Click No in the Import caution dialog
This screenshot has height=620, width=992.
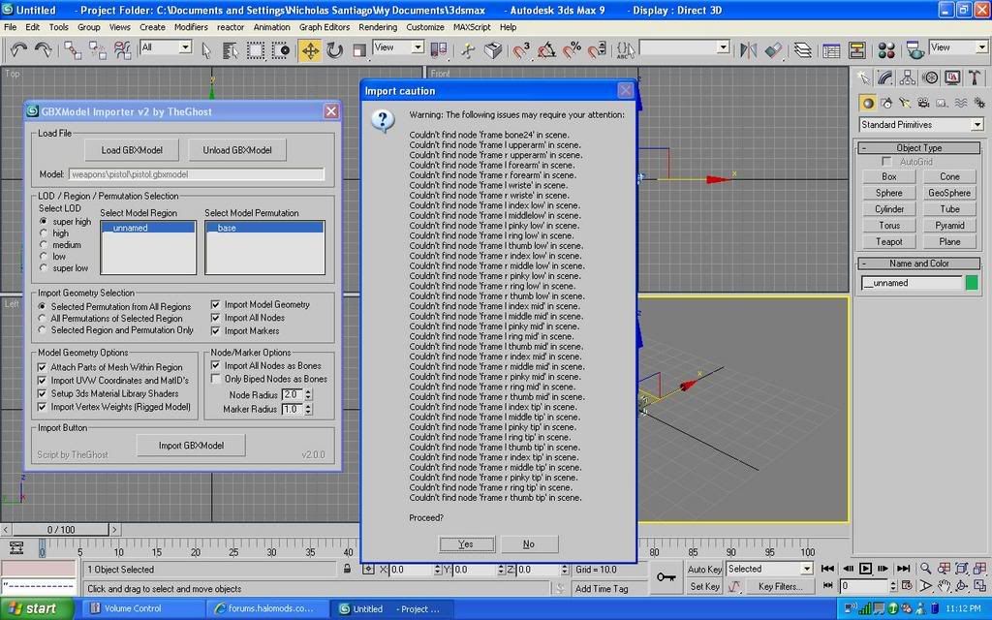[x=529, y=544]
